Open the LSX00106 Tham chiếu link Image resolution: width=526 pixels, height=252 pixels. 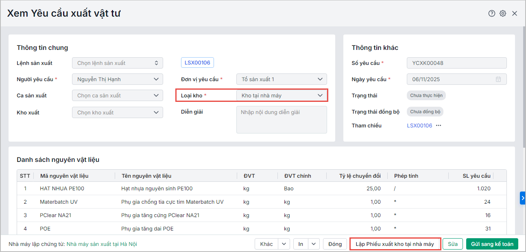(x=419, y=126)
